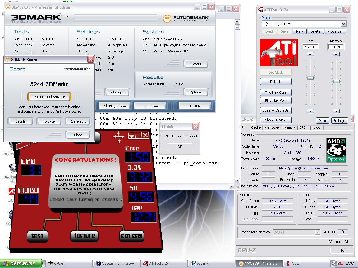Create a New ATITool profile
The height and width of the screenshot is (268, 358).
tap(299, 31)
